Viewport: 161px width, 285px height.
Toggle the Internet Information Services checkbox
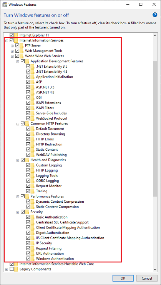tap(12, 40)
